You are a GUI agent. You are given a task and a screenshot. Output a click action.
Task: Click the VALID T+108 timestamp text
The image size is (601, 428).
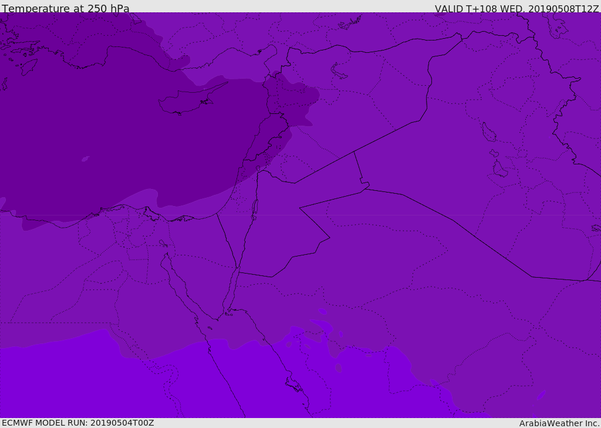tap(516, 9)
